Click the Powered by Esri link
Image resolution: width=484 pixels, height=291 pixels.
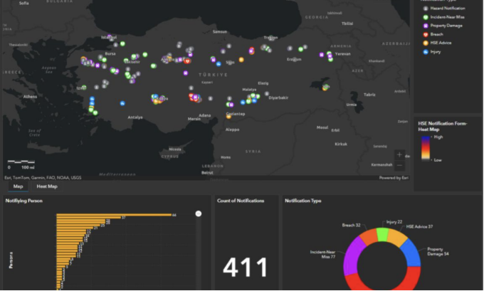tap(394, 178)
